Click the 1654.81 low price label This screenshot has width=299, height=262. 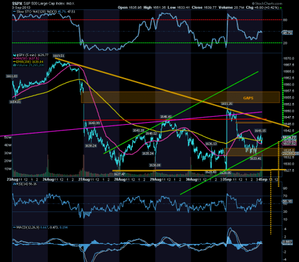15,102
